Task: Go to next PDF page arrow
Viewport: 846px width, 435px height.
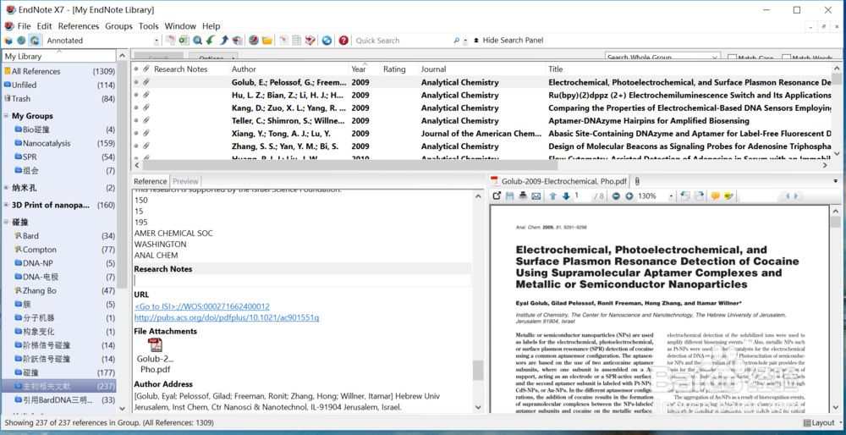Action: pos(566,196)
